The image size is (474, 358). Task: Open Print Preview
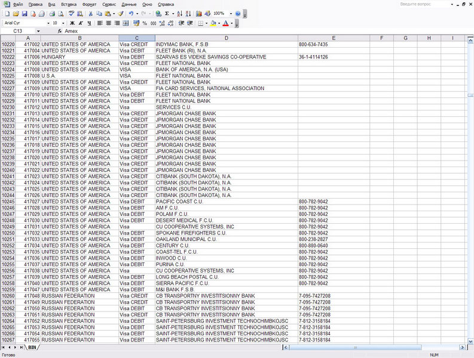click(61, 14)
